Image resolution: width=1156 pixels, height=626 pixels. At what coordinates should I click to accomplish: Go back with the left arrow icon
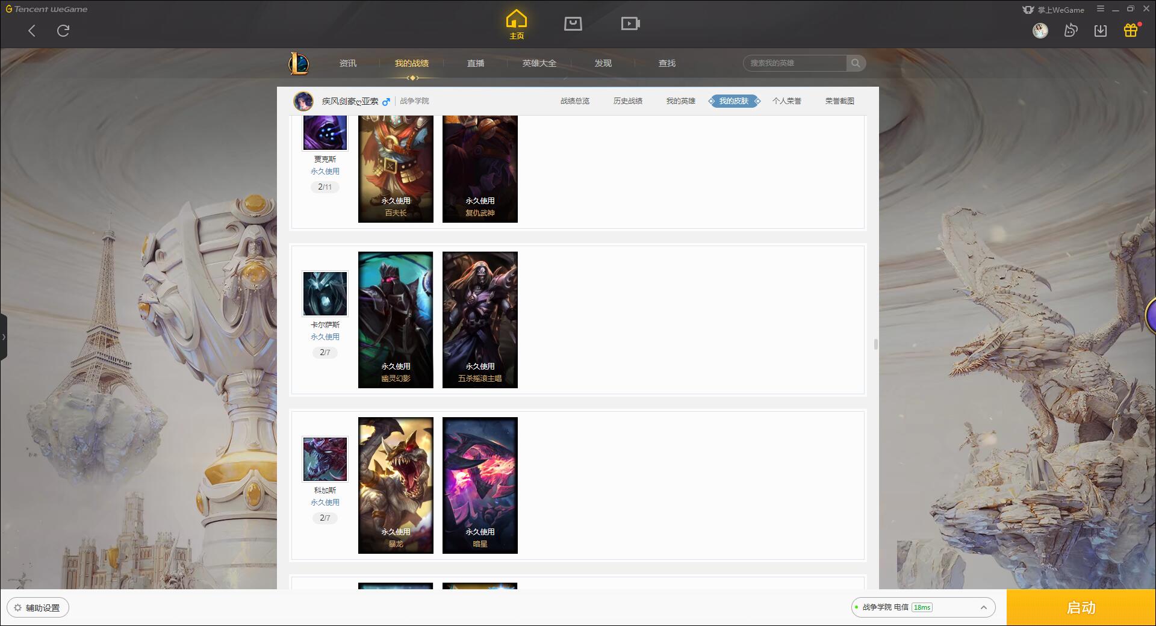click(x=32, y=31)
